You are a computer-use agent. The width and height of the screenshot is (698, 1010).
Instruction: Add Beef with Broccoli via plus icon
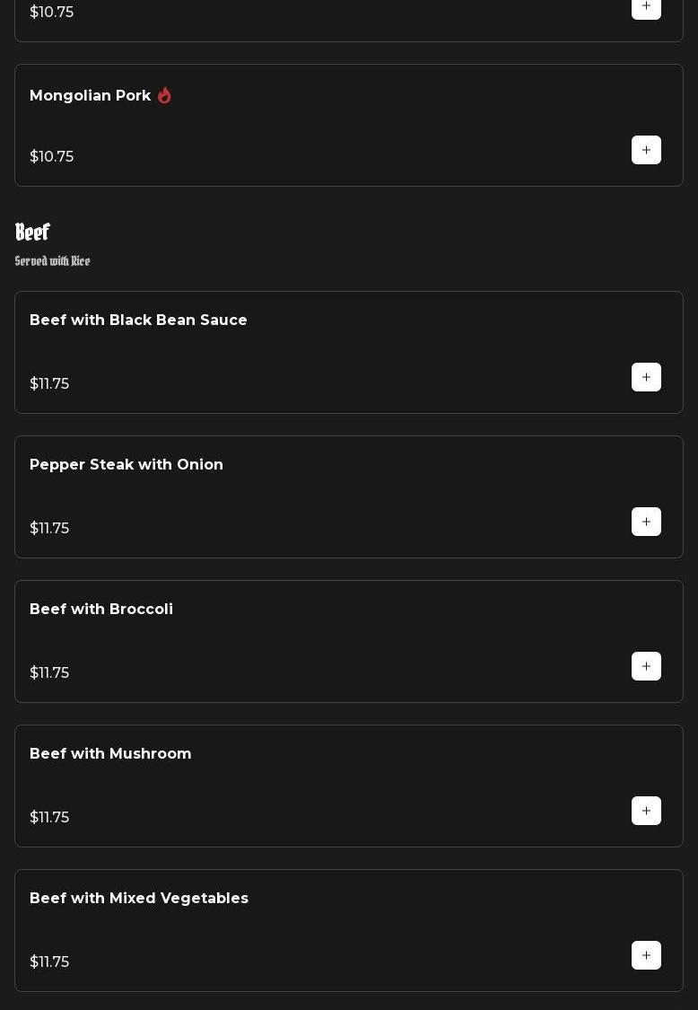[646, 666]
